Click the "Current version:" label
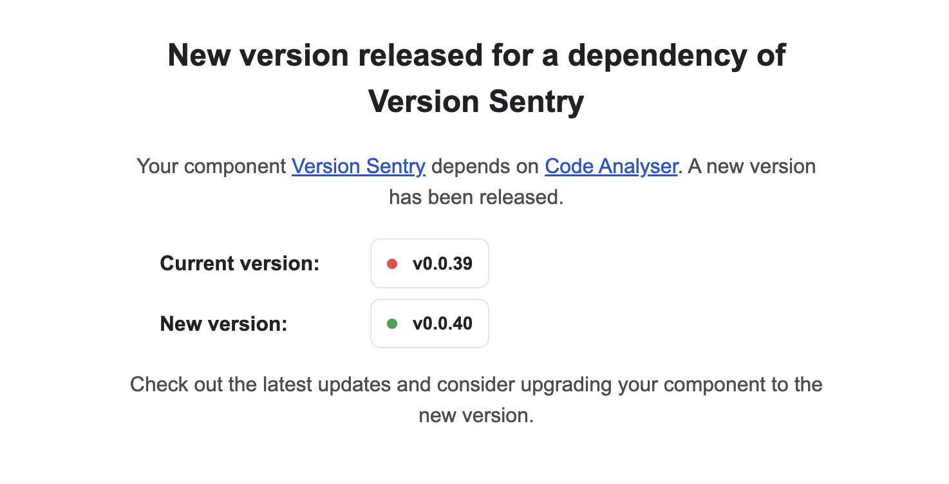The image size is (949, 484). 240,263
